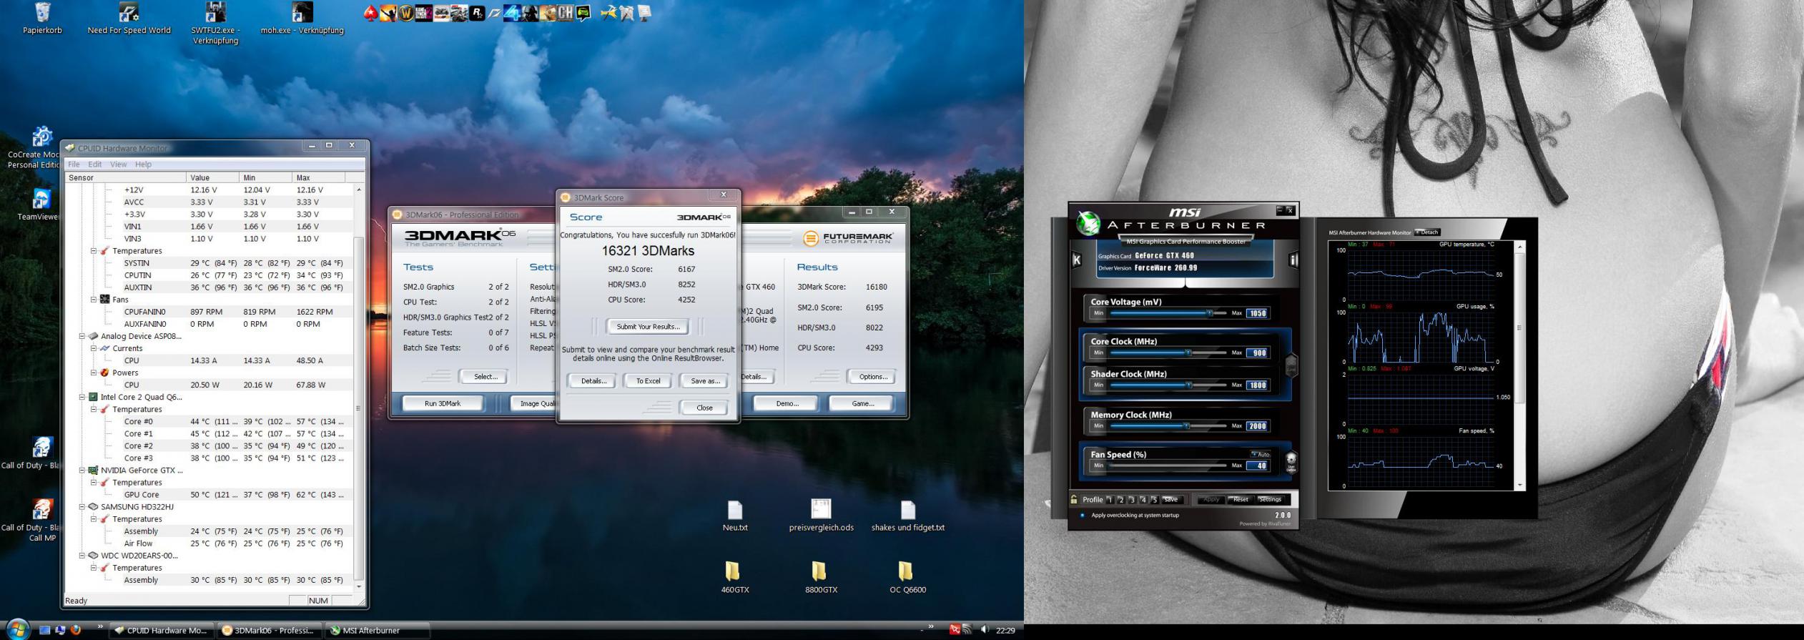Detach the Afterburner Hardware Monitor
This screenshot has height=640, width=1804.
(x=1427, y=232)
